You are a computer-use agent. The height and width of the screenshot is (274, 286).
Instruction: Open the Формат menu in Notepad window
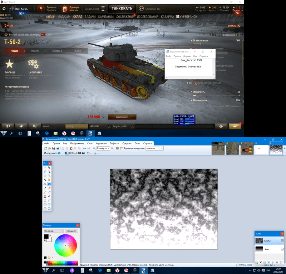[x=187, y=56]
